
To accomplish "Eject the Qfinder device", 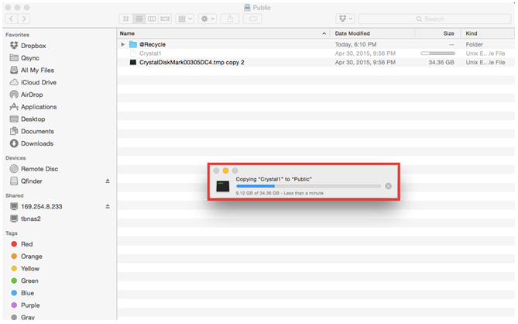I will (x=108, y=181).
